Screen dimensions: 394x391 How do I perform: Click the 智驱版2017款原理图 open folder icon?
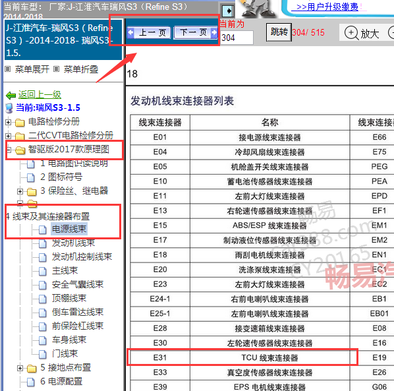coord(20,150)
